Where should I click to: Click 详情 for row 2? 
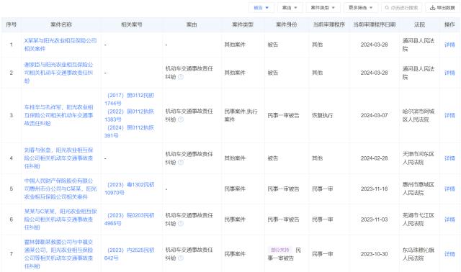pyautogui.click(x=449, y=73)
